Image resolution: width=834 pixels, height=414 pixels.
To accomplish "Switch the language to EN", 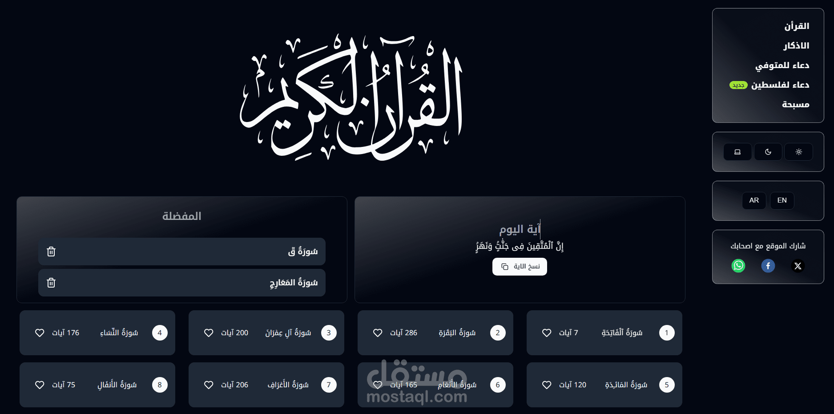I will pyautogui.click(x=782, y=200).
